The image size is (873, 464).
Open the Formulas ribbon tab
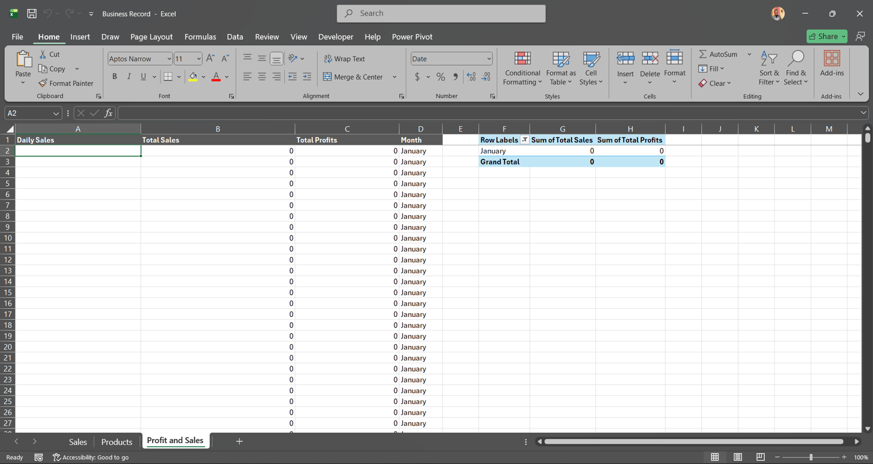(200, 37)
